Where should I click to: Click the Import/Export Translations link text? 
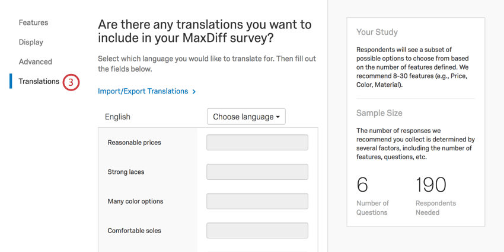tap(143, 91)
